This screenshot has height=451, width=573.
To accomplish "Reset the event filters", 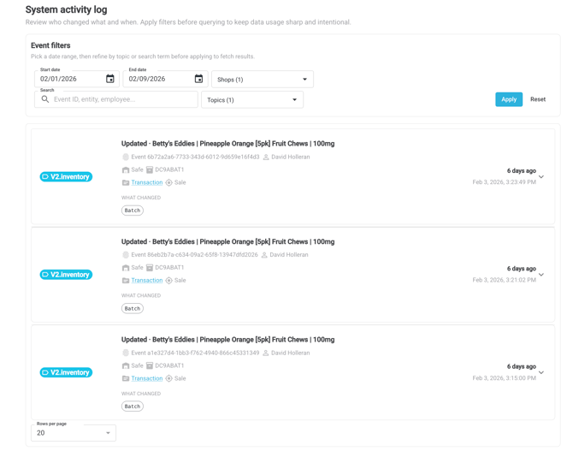I will pos(537,99).
